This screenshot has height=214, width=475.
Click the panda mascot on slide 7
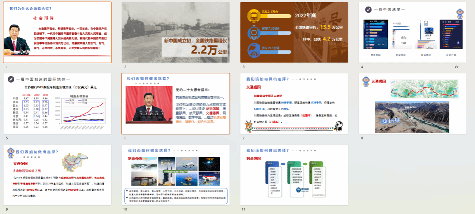338,126
